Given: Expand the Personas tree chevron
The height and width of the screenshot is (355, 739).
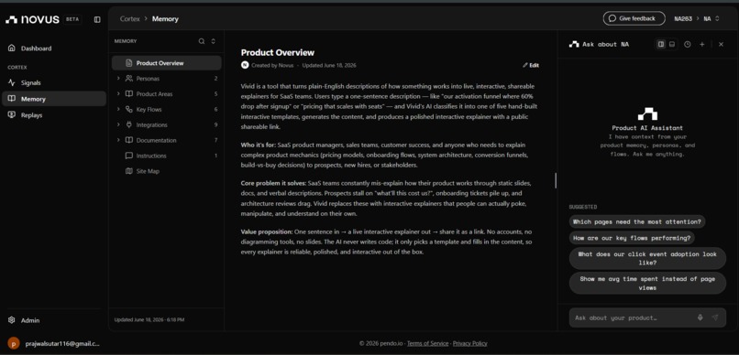Looking at the screenshot, I should pyautogui.click(x=118, y=79).
